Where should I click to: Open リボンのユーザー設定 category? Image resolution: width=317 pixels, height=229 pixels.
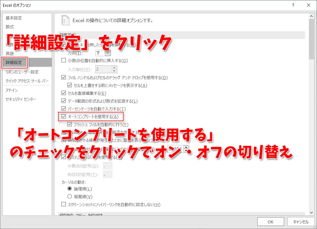(x=22, y=72)
